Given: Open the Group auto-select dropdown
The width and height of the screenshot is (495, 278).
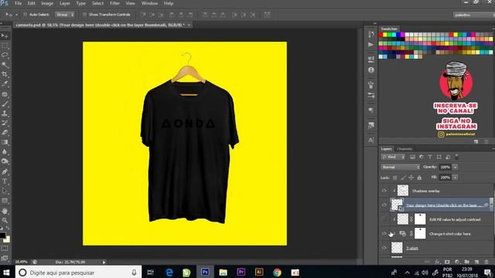Looking at the screenshot, I should tap(65, 15).
